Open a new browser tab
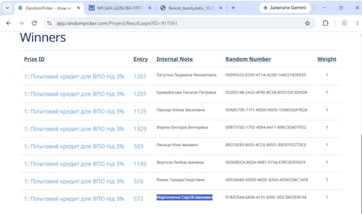This screenshot has width=362, height=214. click(x=233, y=8)
